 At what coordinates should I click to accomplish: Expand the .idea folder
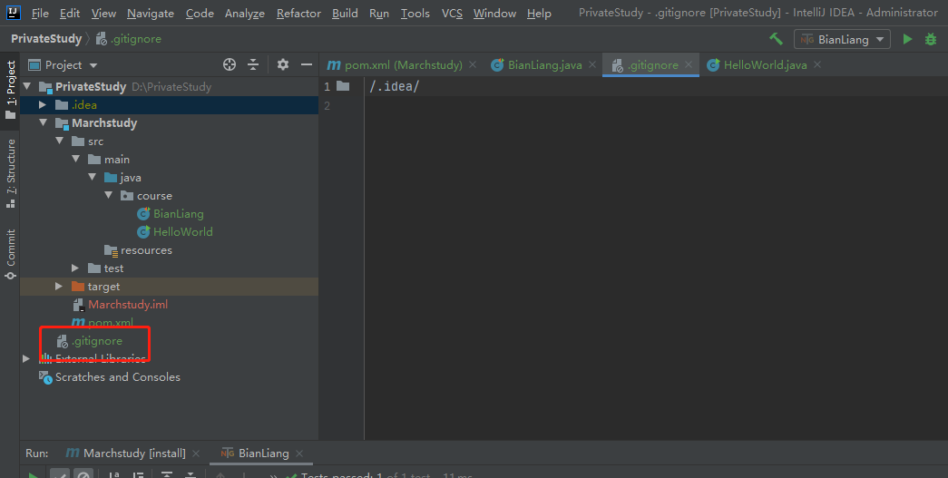43,104
